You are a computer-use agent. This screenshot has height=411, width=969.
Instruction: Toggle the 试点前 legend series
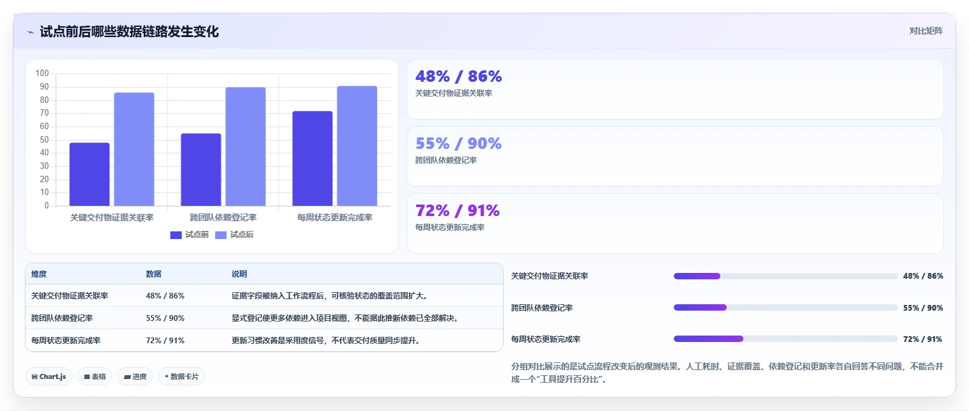click(x=189, y=235)
